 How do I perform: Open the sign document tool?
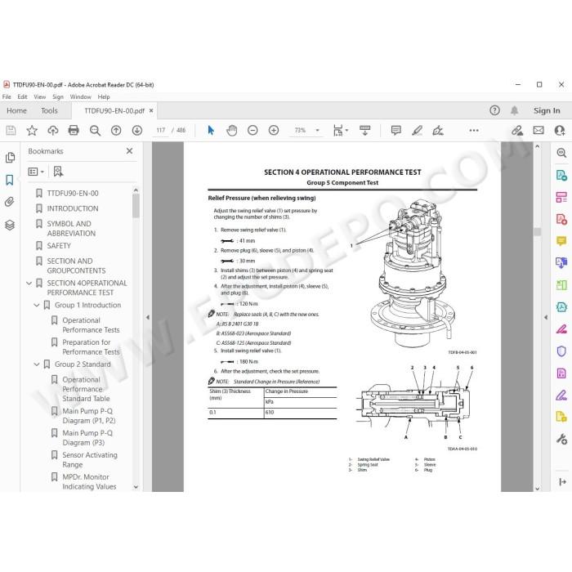click(x=438, y=130)
